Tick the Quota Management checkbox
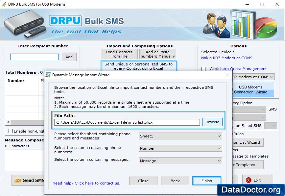285x196 pixels. click(x=203, y=69)
